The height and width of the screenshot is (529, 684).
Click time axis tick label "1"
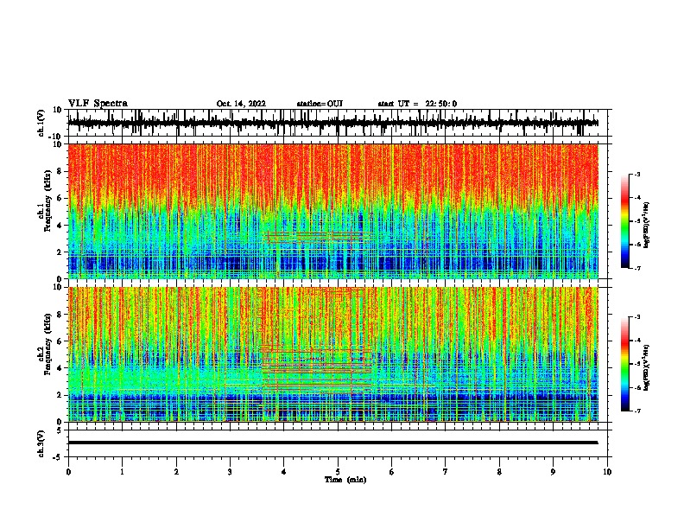pyautogui.click(x=122, y=472)
